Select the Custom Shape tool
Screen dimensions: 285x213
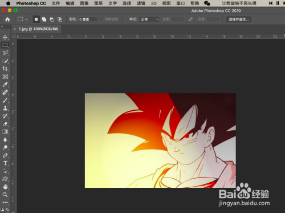point(5,179)
